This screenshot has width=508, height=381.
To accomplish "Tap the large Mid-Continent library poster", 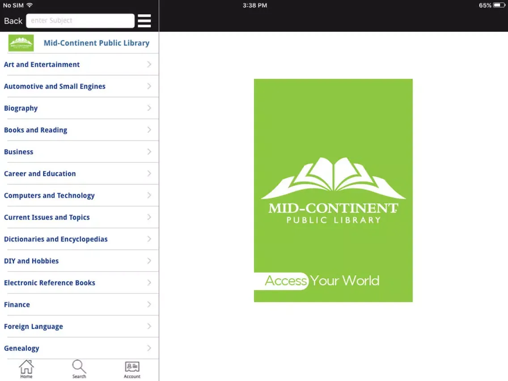I will (x=333, y=190).
